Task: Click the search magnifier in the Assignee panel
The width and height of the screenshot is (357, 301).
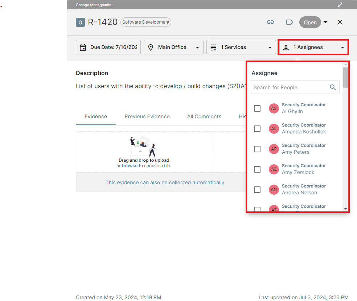Action: [x=333, y=87]
